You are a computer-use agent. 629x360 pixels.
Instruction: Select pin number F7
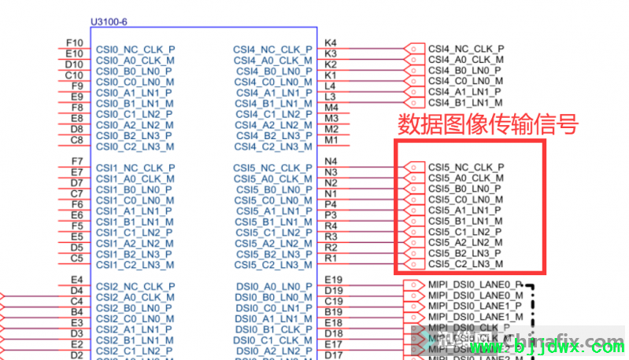[x=77, y=161]
